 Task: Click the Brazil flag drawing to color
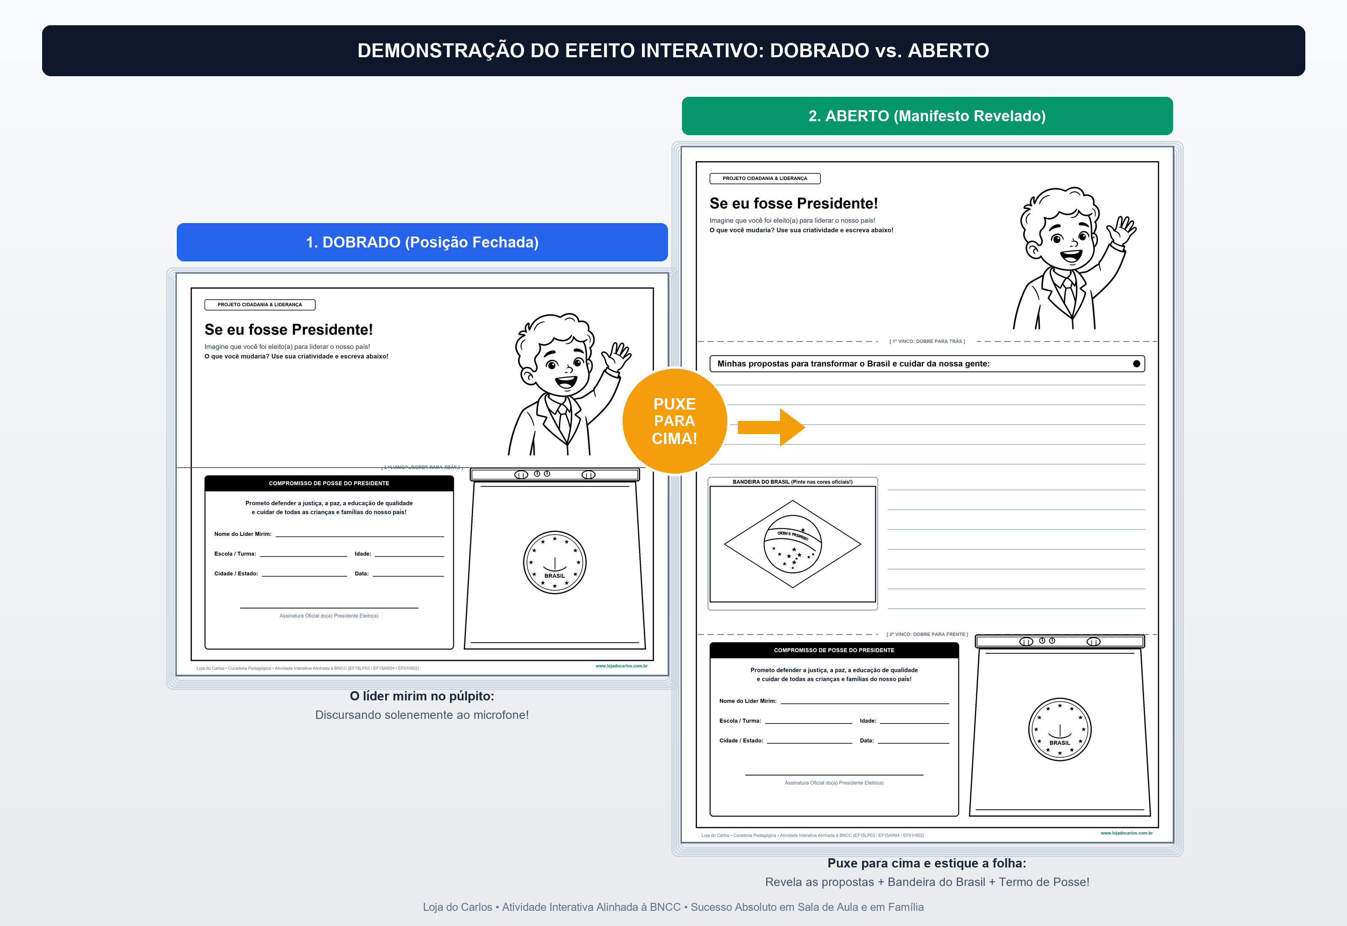(793, 544)
